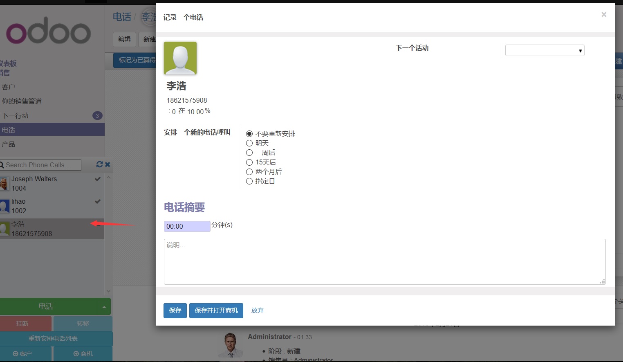Click the Odoo logo
The image size is (623, 362).
(x=47, y=31)
